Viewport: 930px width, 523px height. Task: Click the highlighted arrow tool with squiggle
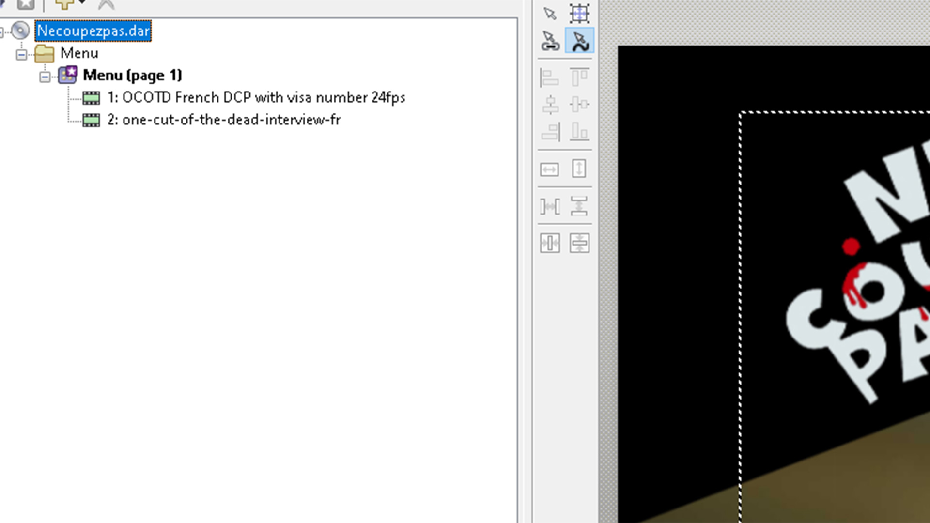point(579,41)
